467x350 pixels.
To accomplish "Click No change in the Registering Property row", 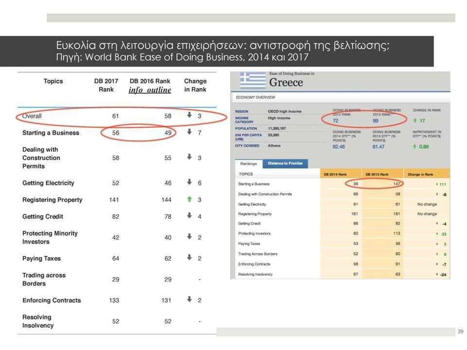I will pyautogui.click(x=427, y=214).
